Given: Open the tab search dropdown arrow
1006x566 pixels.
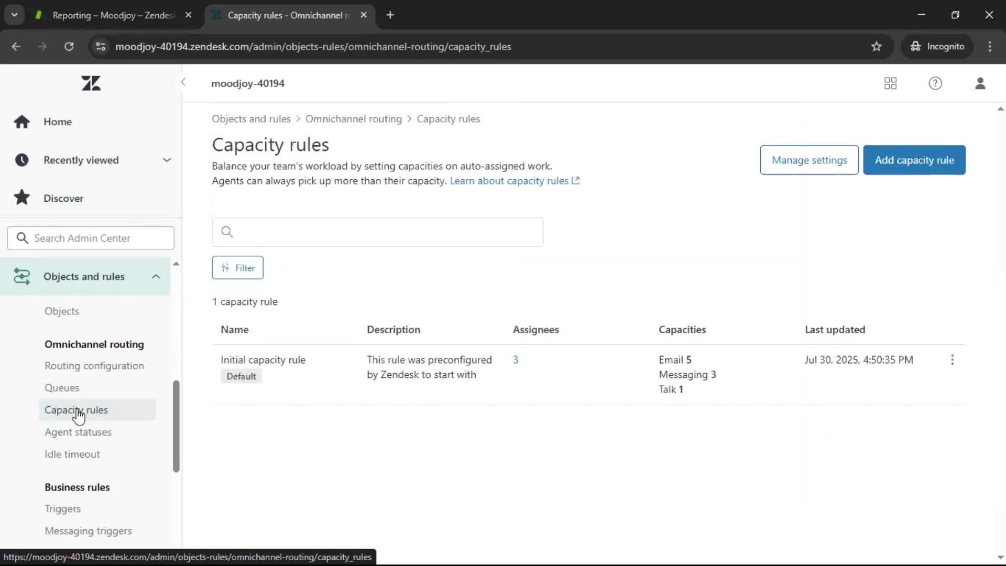Looking at the screenshot, I should click(x=15, y=15).
